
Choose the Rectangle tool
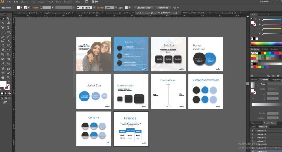[x=8, y=32]
